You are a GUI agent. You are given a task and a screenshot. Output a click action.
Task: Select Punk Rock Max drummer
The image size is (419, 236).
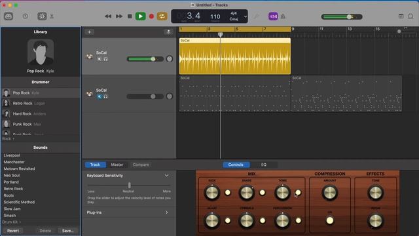(41, 124)
